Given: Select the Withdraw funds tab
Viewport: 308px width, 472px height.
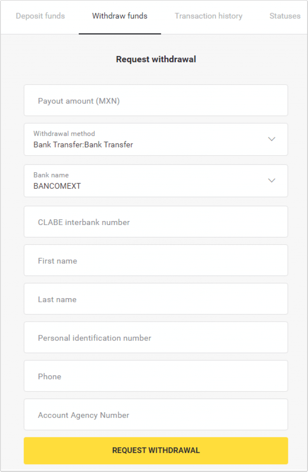Looking at the screenshot, I should tap(119, 16).
